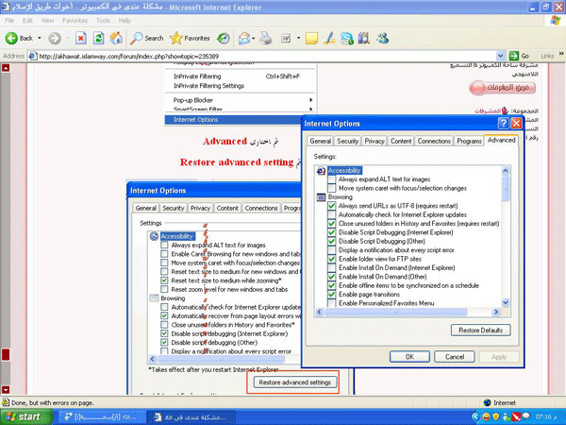Viewport: 566px width, 425px height.
Task: Click Restore advanced settings button
Action: tap(295, 382)
